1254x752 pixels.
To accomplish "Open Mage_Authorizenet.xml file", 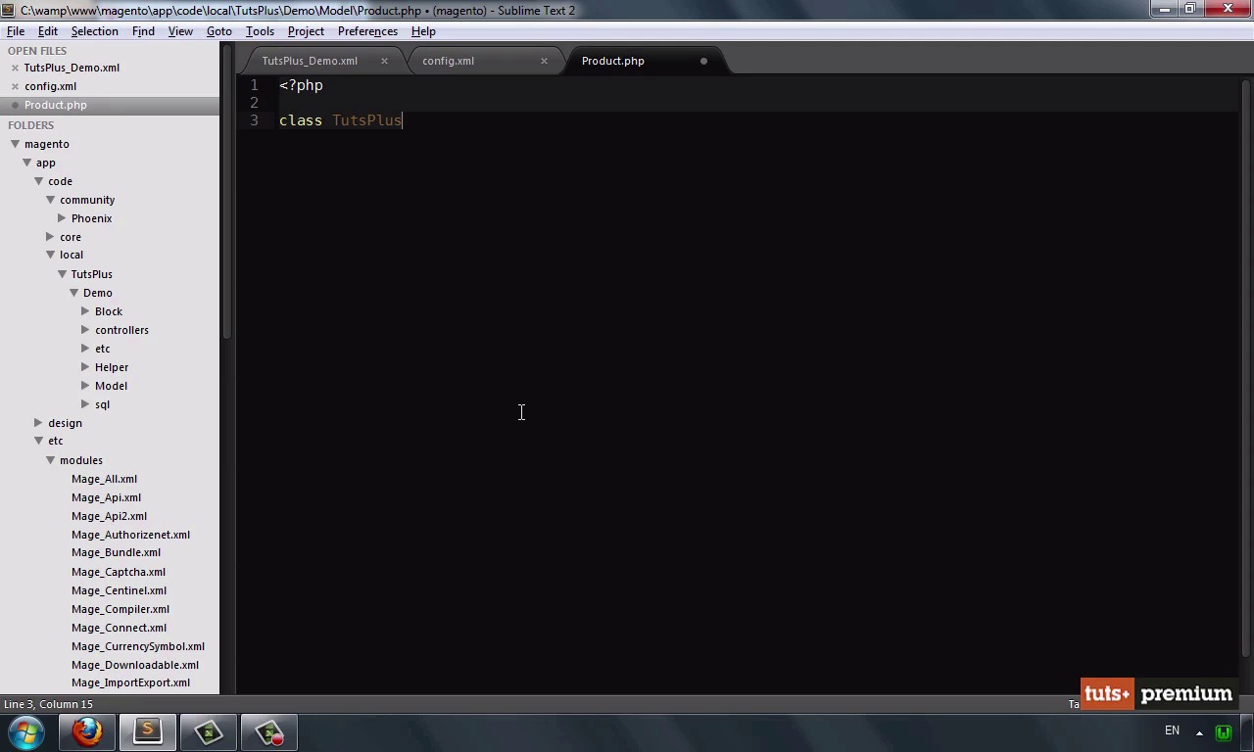I will [x=130, y=535].
